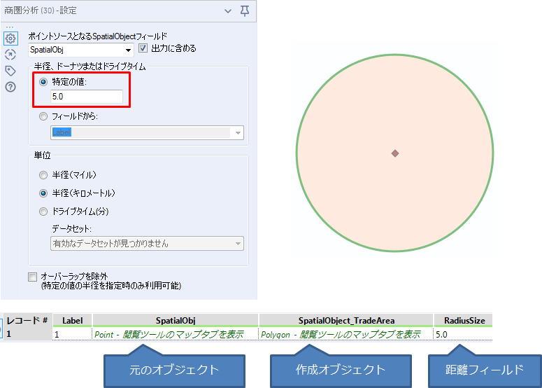The width and height of the screenshot is (542, 388).
Task: Toggle the 出力に含める checkbox
Action: [143, 49]
